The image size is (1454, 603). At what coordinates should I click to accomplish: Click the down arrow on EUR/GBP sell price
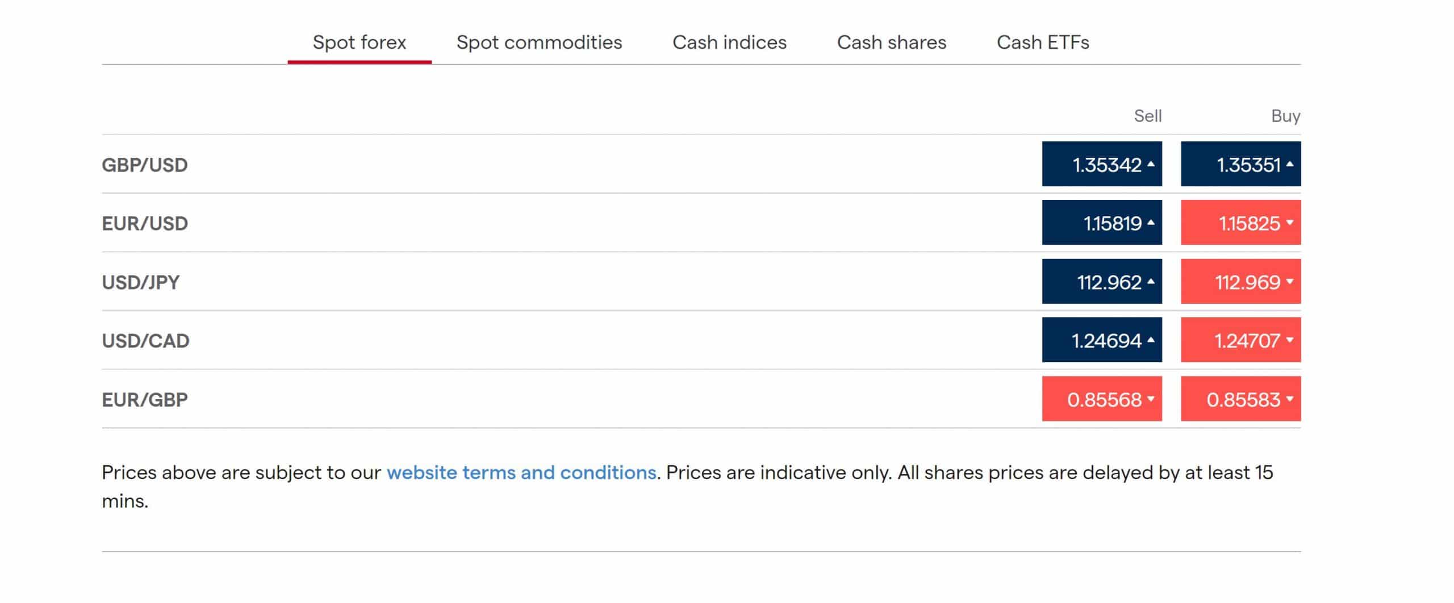1151,399
